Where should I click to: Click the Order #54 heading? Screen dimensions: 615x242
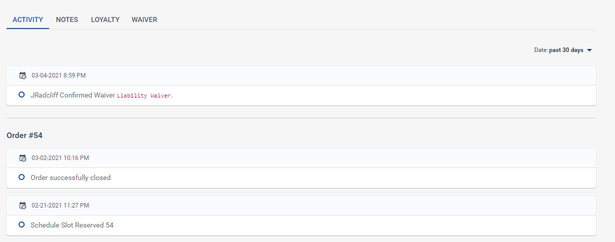[24, 135]
